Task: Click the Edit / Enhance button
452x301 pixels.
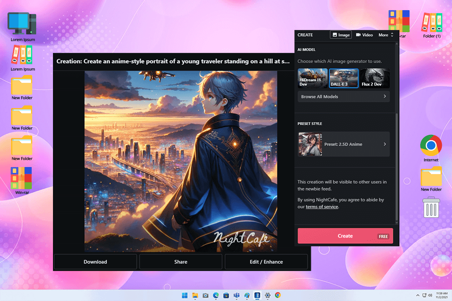Action: (266, 262)
